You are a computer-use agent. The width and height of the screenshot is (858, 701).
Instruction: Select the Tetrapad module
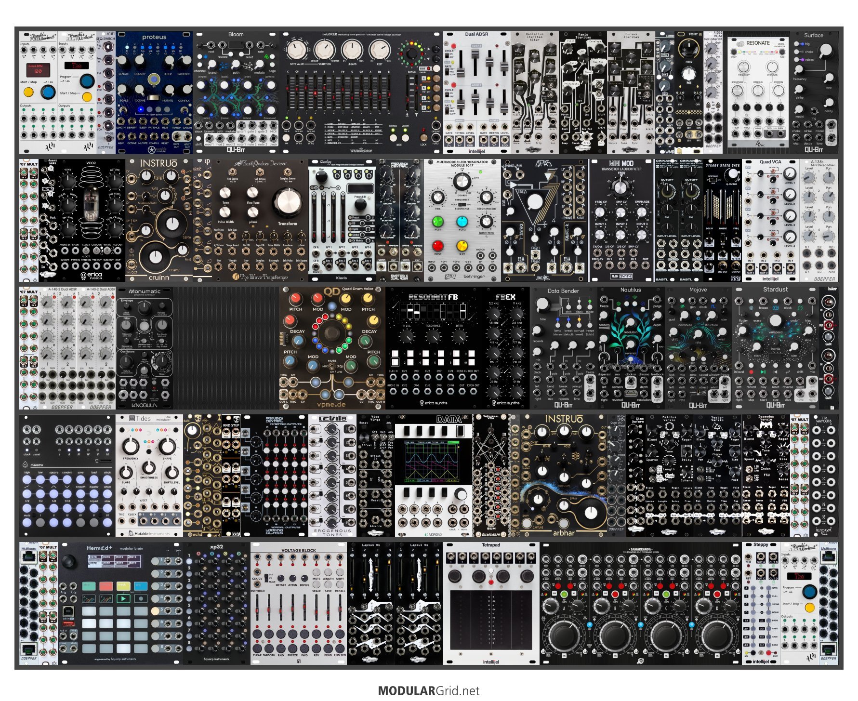pos(491,603)
